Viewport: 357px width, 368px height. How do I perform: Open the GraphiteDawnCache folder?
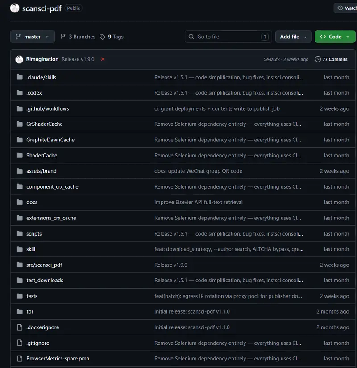[x=50, y=140]
